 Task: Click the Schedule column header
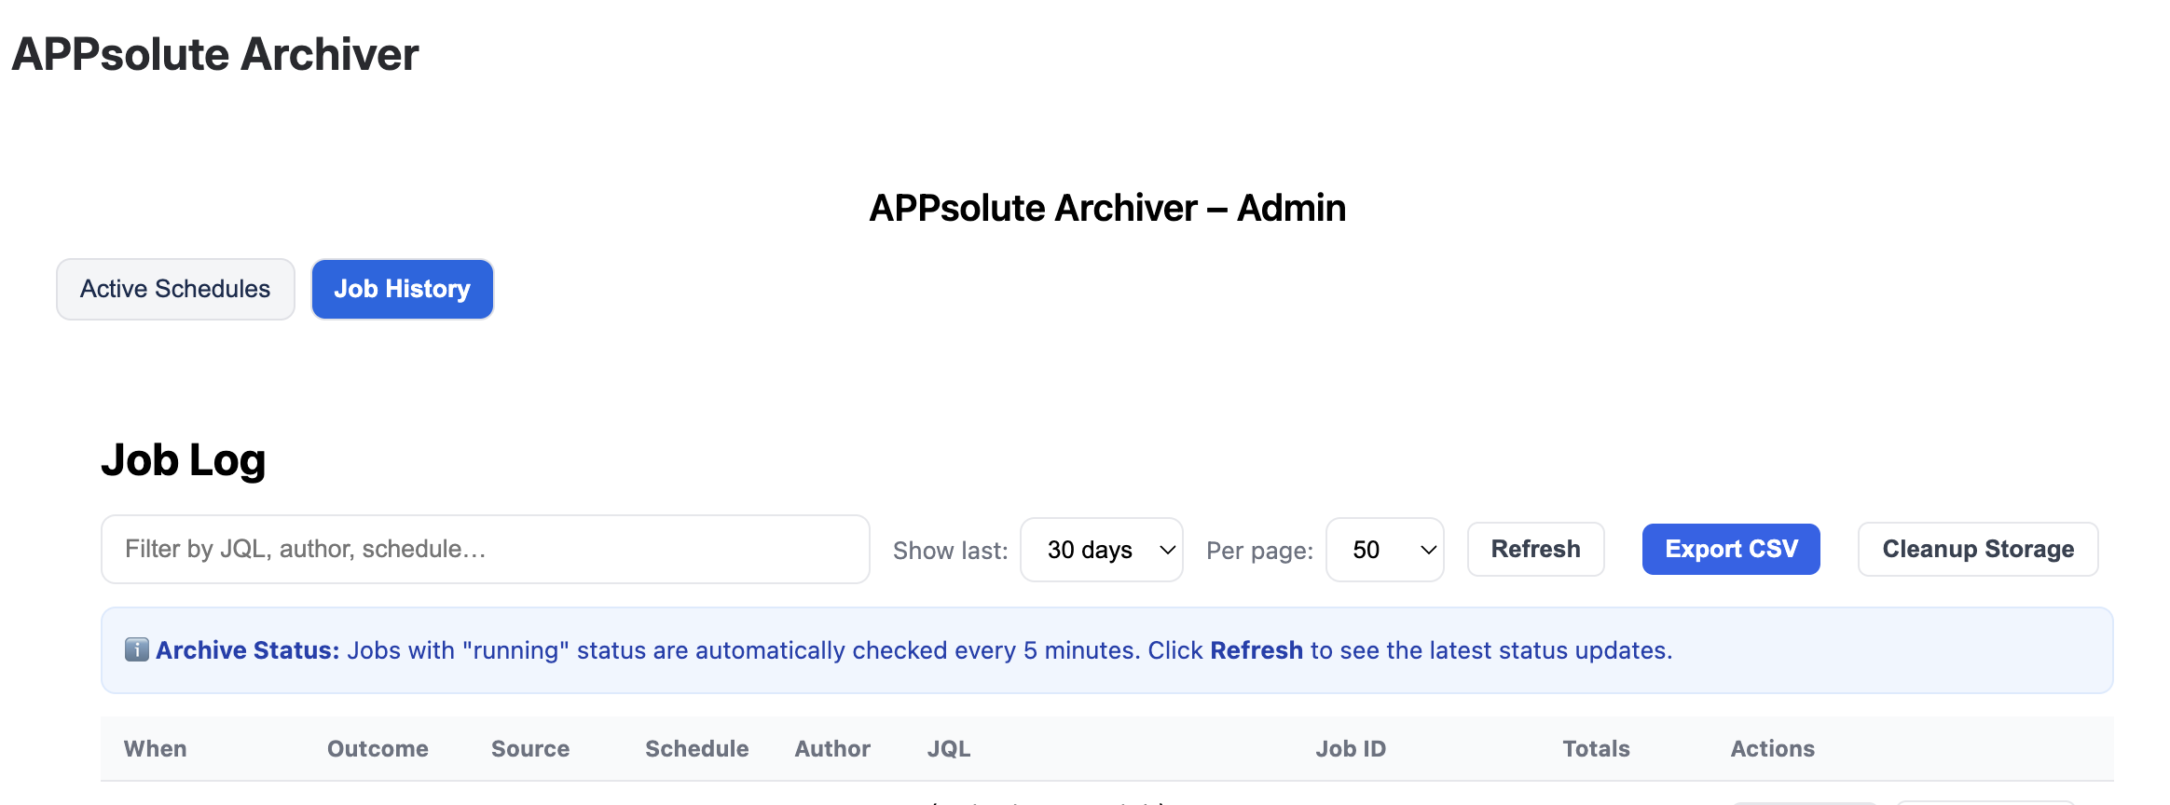pos(696,749)
